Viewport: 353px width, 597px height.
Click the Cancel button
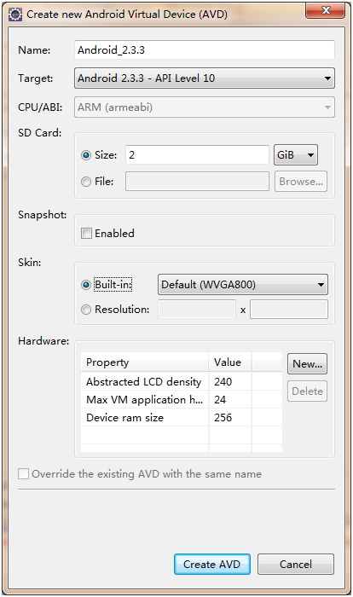point(296,565)
